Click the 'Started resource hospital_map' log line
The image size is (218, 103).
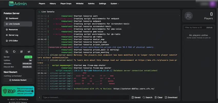[90, 42]
